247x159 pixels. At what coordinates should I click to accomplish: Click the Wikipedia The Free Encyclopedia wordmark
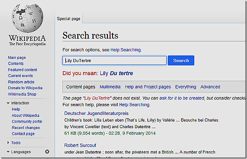27,40
